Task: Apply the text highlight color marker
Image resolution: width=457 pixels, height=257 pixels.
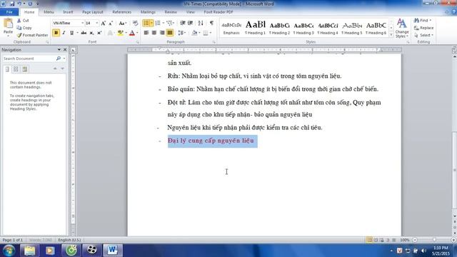Action: 121,33
